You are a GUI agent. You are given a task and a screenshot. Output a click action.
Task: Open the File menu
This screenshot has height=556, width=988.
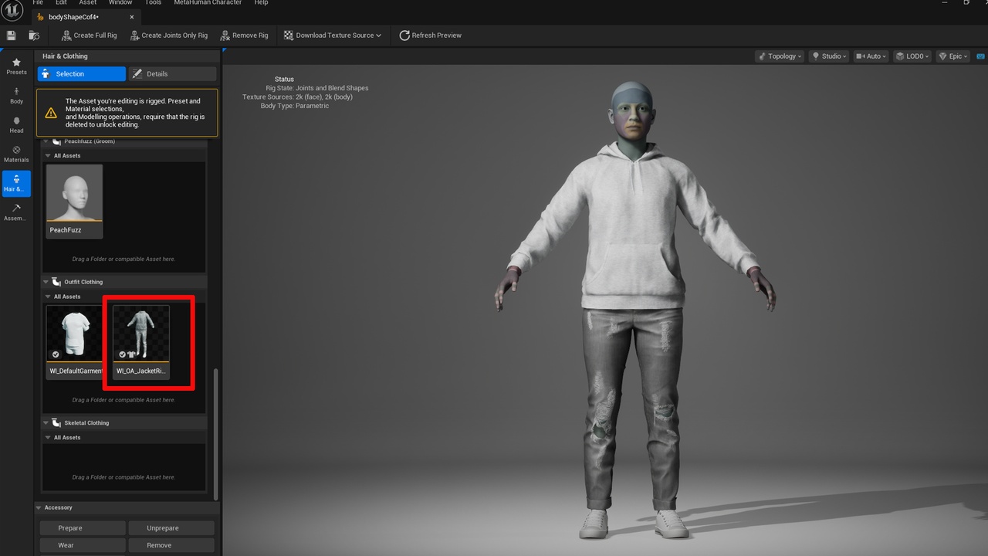(x=38, y=3)
